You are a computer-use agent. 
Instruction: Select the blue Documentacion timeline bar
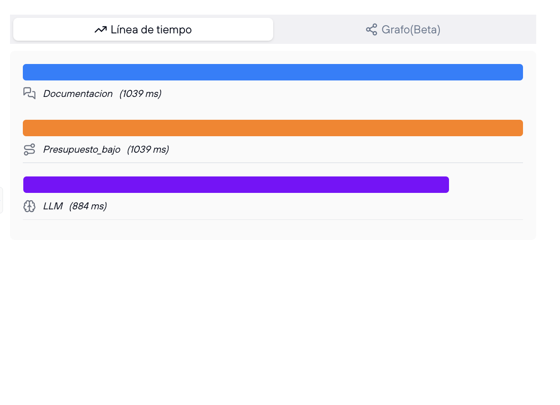(273, 72)
